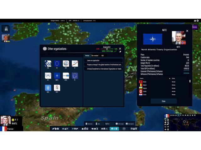
Task: Open the New organization submenu button
Action: pos(130,124)
